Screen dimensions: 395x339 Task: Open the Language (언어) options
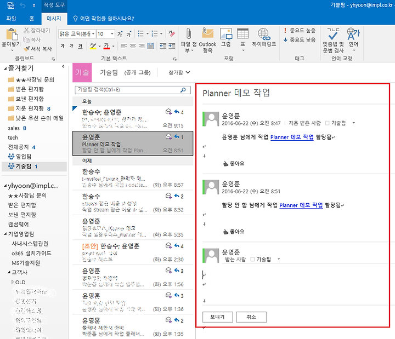click(x=353, y=39)
